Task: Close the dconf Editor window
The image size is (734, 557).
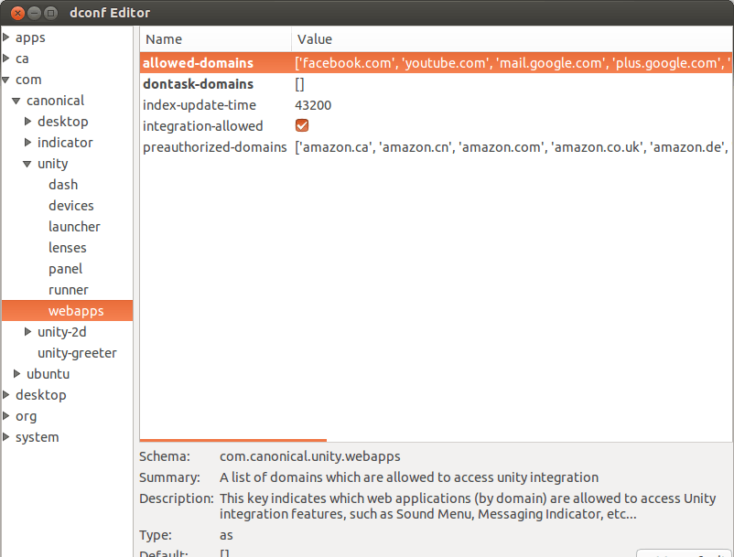Action: (x=17, y=13)
